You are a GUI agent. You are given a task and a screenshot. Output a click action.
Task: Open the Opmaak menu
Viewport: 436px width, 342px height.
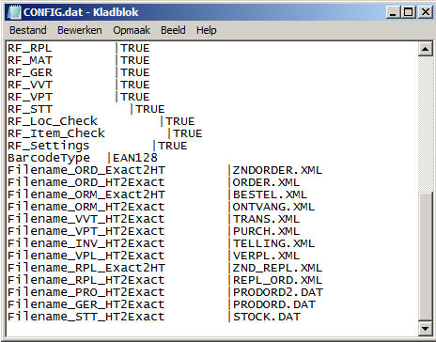click(x=132, y=30)
